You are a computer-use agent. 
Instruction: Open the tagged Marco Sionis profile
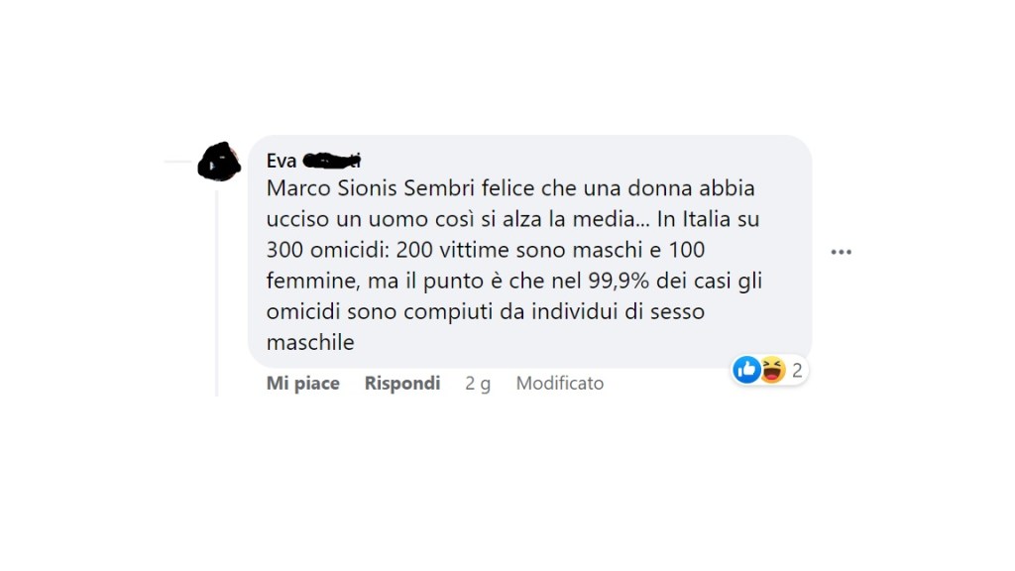click(x=332, y=188)
